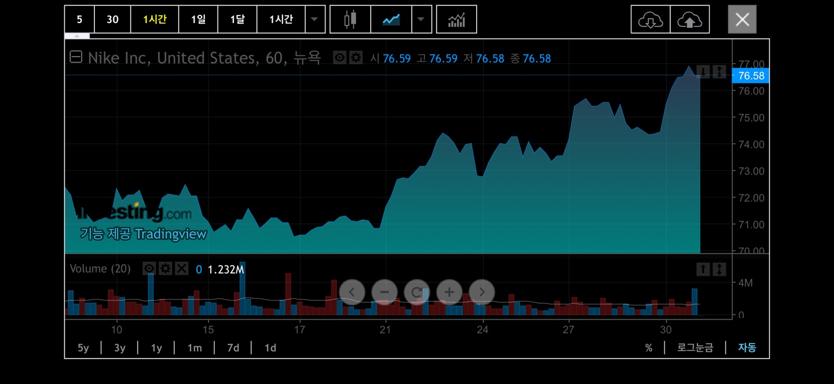Open the chart style dropdown arrow
This screenshot has height=384, width=834.
tap(421, 19)
